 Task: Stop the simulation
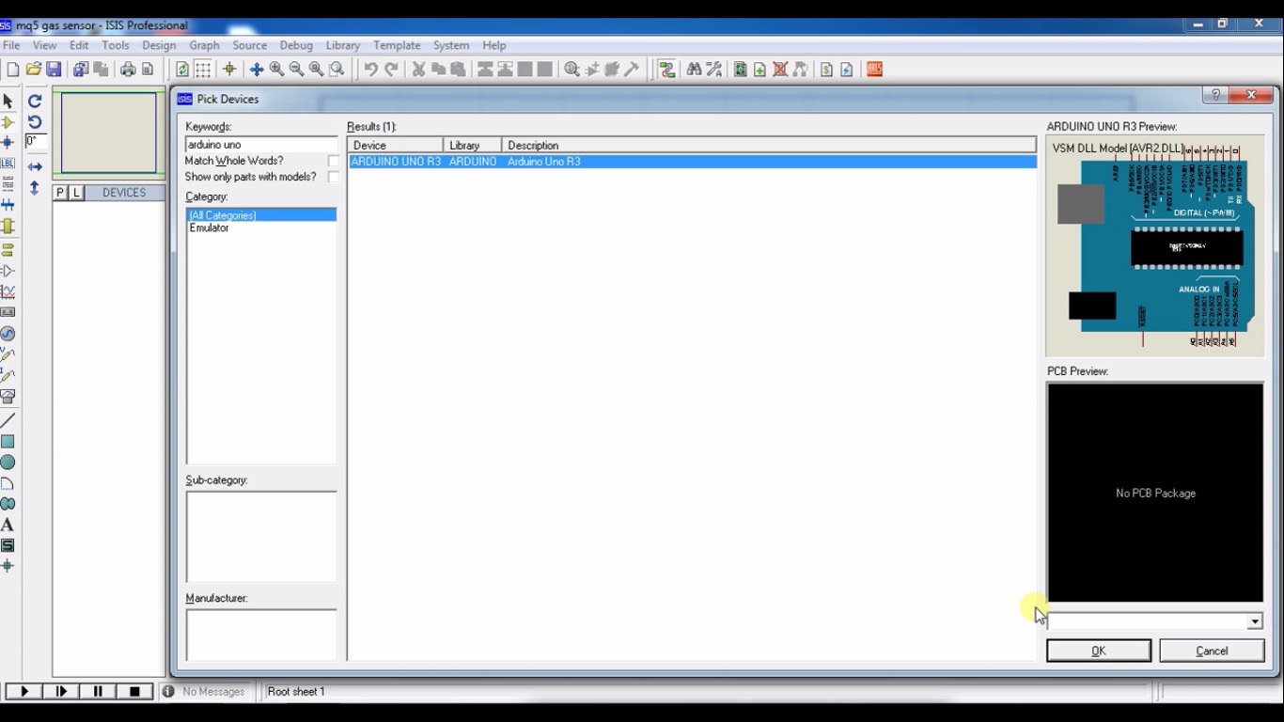pyautogui.click(x=134, y=691)
